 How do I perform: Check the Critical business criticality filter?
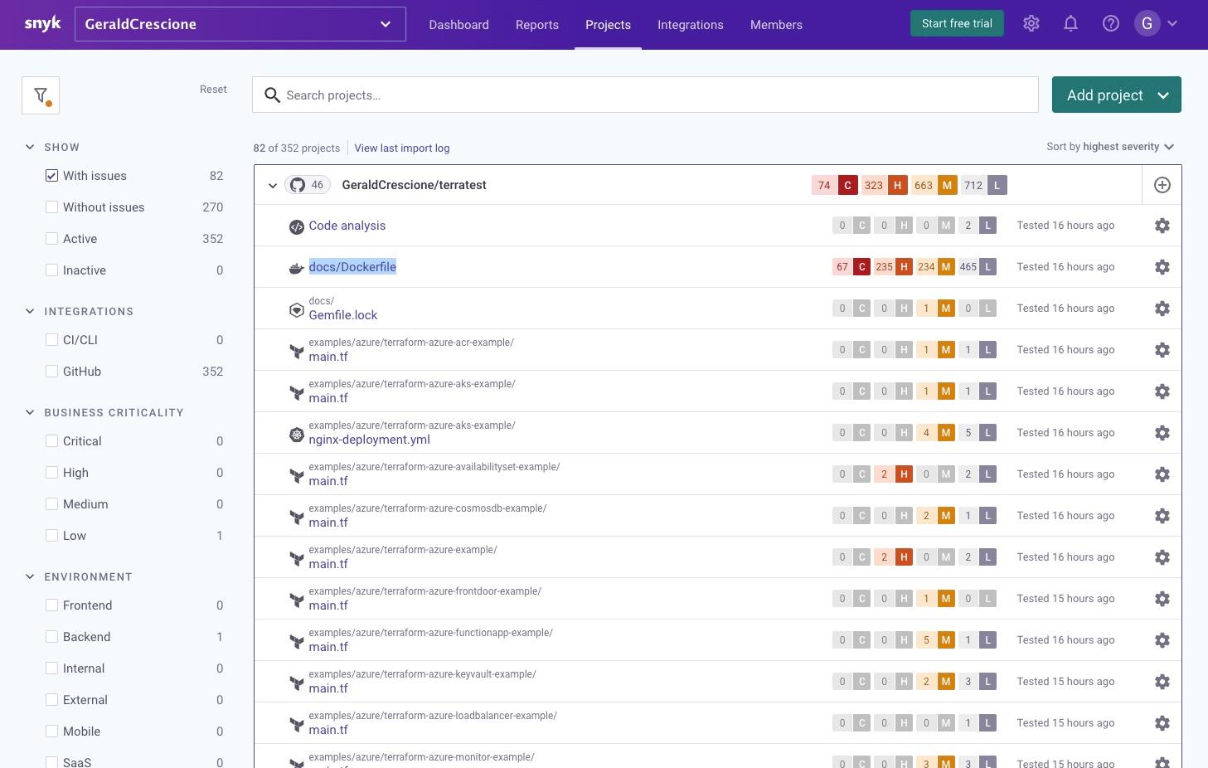click(x=51, y=441)
